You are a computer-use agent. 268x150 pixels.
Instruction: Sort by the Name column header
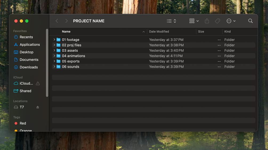pyautogui.click(x=66, y=32)
